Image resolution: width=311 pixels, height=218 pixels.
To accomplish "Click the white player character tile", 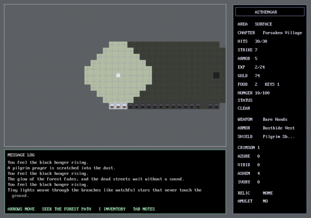I will click(118, 75).
